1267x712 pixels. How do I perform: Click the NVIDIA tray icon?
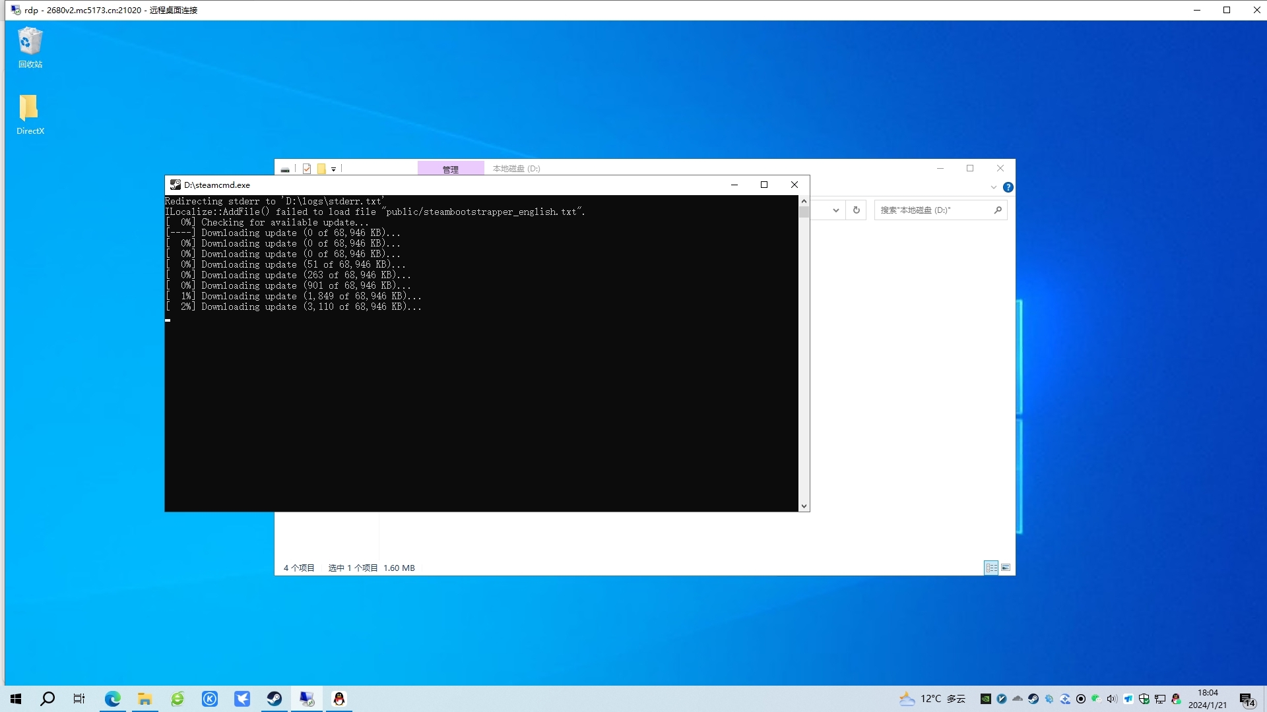(x=985, y=699)
